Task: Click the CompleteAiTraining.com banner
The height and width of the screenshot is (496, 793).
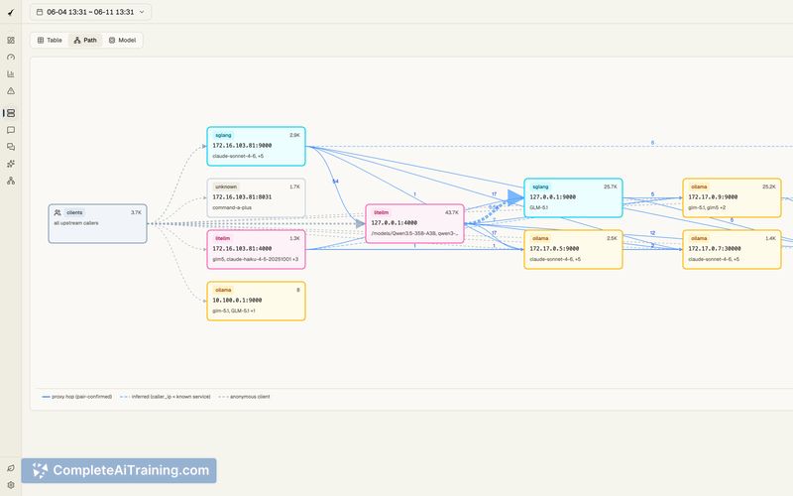Action: point(119,470)
